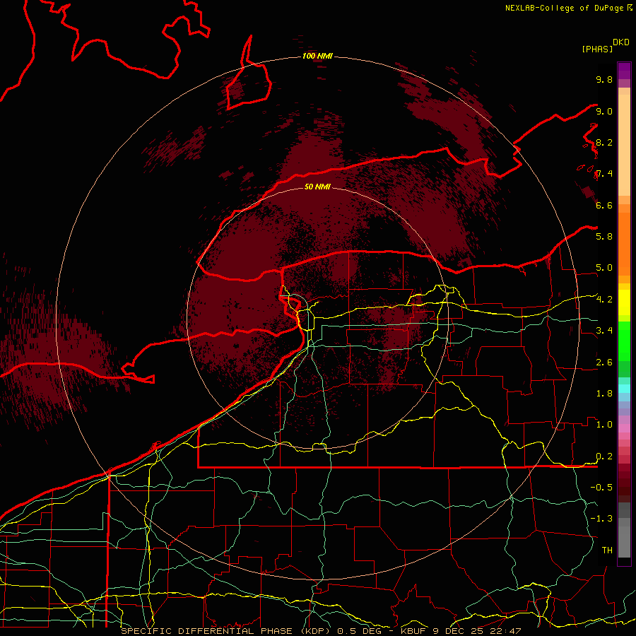
Task: Click the 1.0 scale value label
Action: 604,424
